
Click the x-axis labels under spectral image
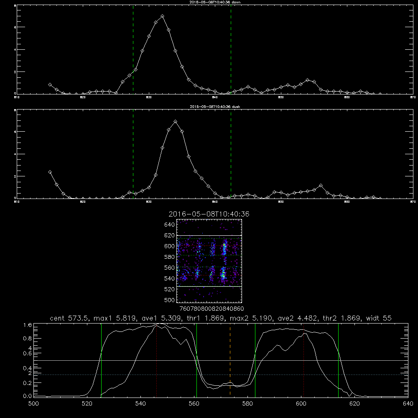tap(212, 309)
